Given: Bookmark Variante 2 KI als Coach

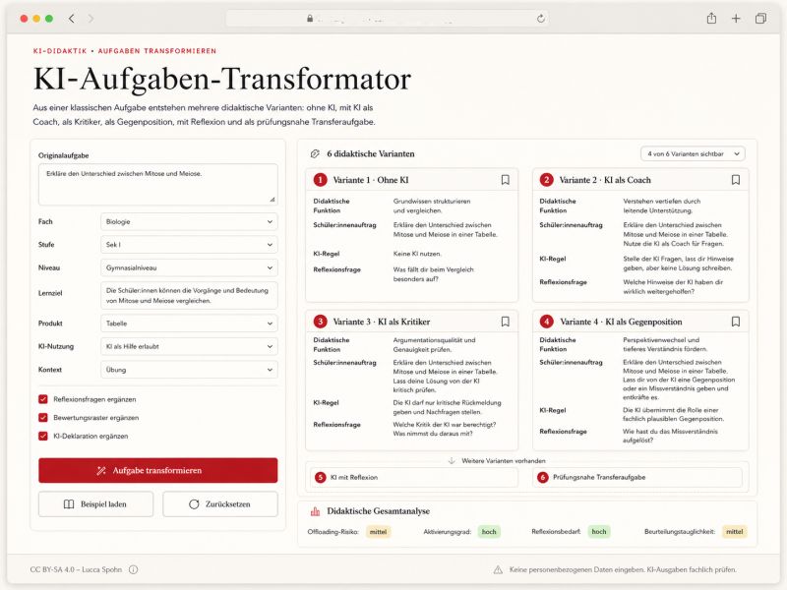Looking at the screenshot, I should (x=735, y=180).
